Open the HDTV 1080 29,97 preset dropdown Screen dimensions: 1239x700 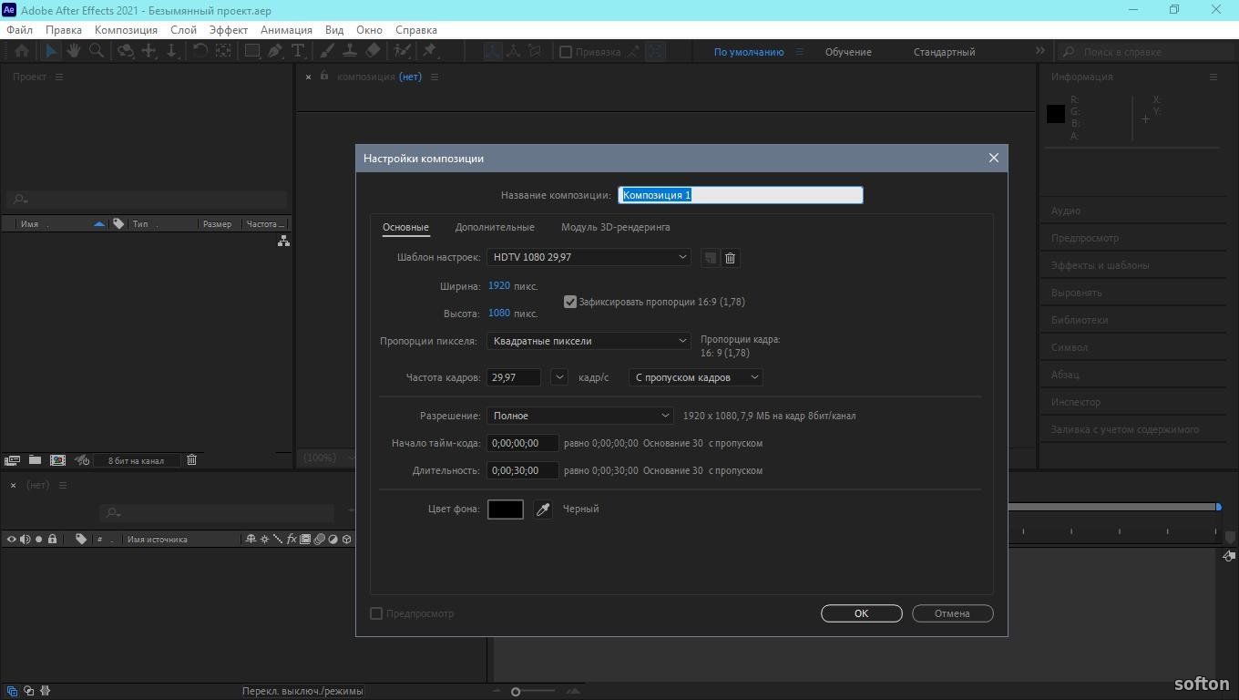pyautogui.click(x=589, y=258)
